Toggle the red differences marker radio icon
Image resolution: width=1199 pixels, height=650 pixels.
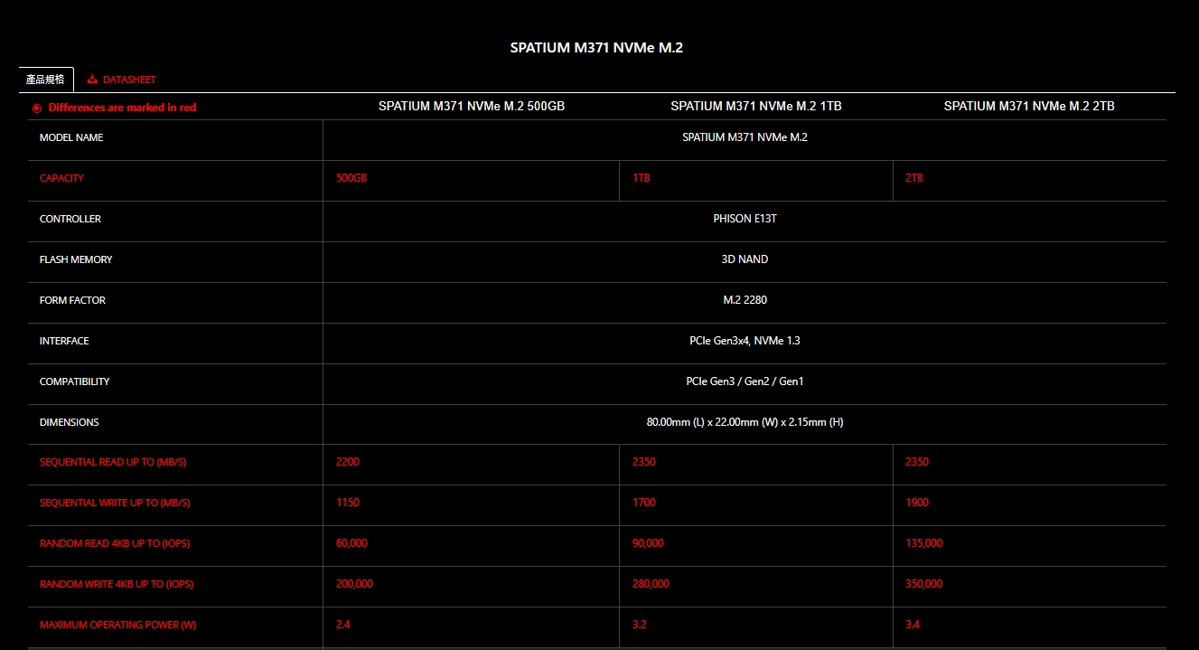pyautogui.click(x=37, y=108)
